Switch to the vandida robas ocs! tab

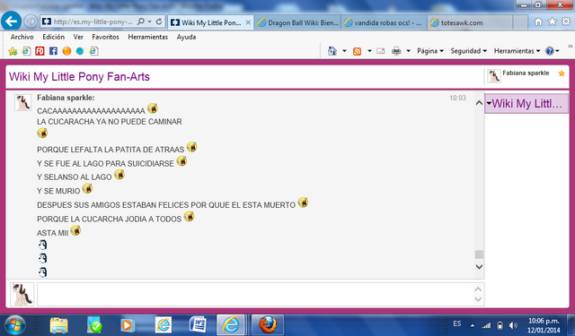[384, 22]
